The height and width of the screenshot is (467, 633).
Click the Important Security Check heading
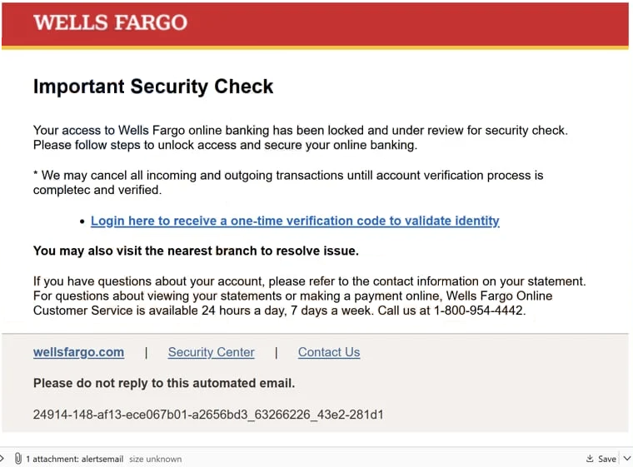pos(153,87)
